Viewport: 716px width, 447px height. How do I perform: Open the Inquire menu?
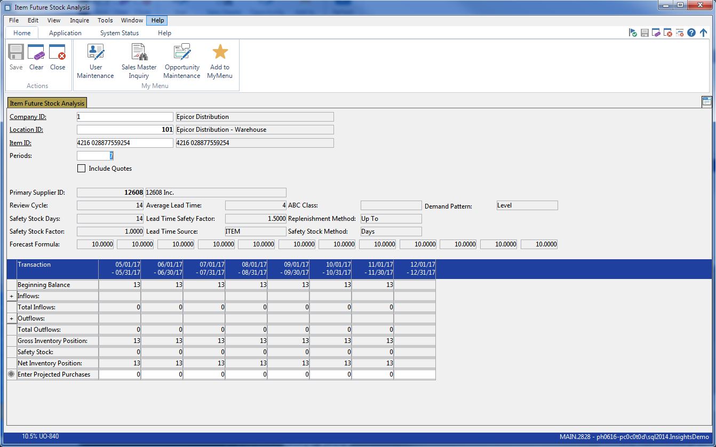click(x=79, y=20)
